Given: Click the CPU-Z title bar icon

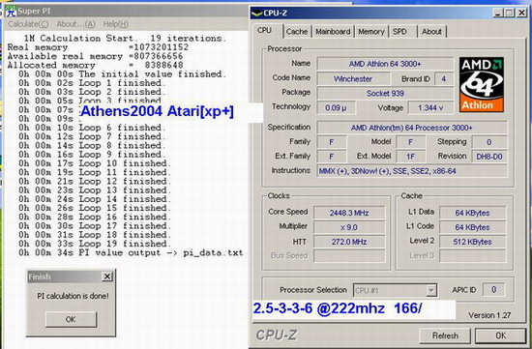Looking at the screenshot, I should pos(257,14).
